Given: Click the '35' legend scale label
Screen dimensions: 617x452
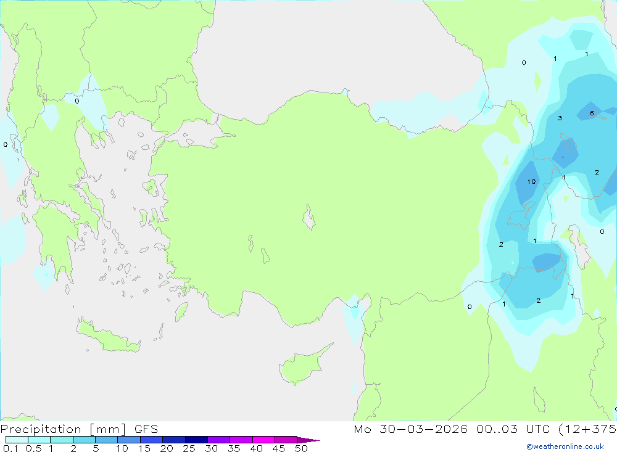Looking at the screenshot, I should [x=234, y=448].
